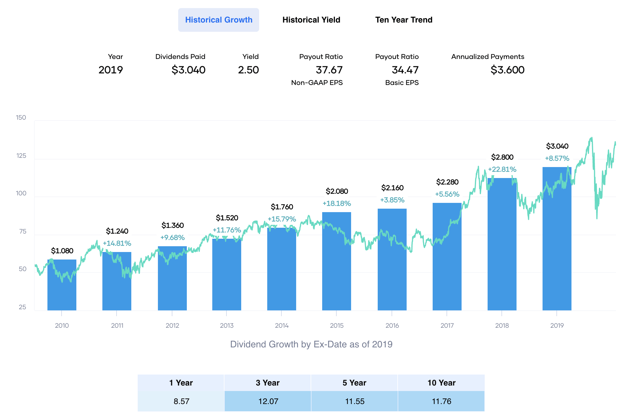Select the 2013 dividend bar
The height and width of the screenshot is (415, 627).
pos(227,275)
